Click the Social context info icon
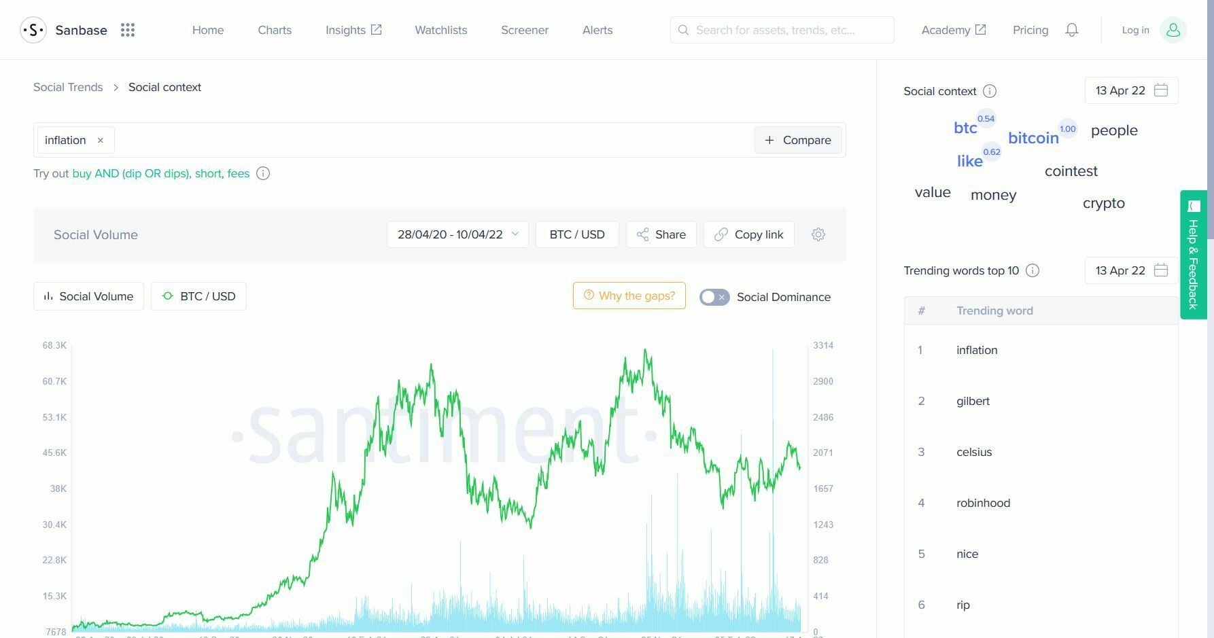Viewport: 1214px width, 638px height. coord(990,91)
